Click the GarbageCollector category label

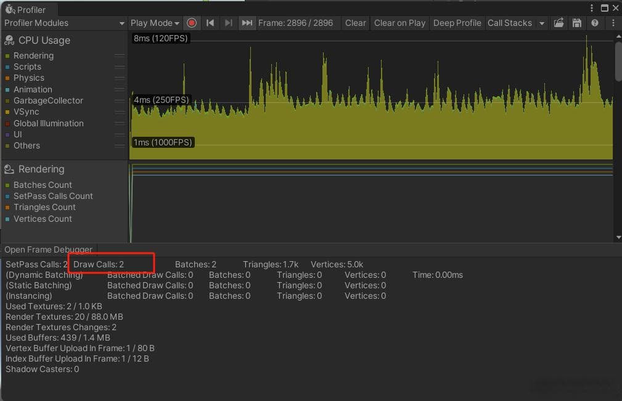coord(49,100)
